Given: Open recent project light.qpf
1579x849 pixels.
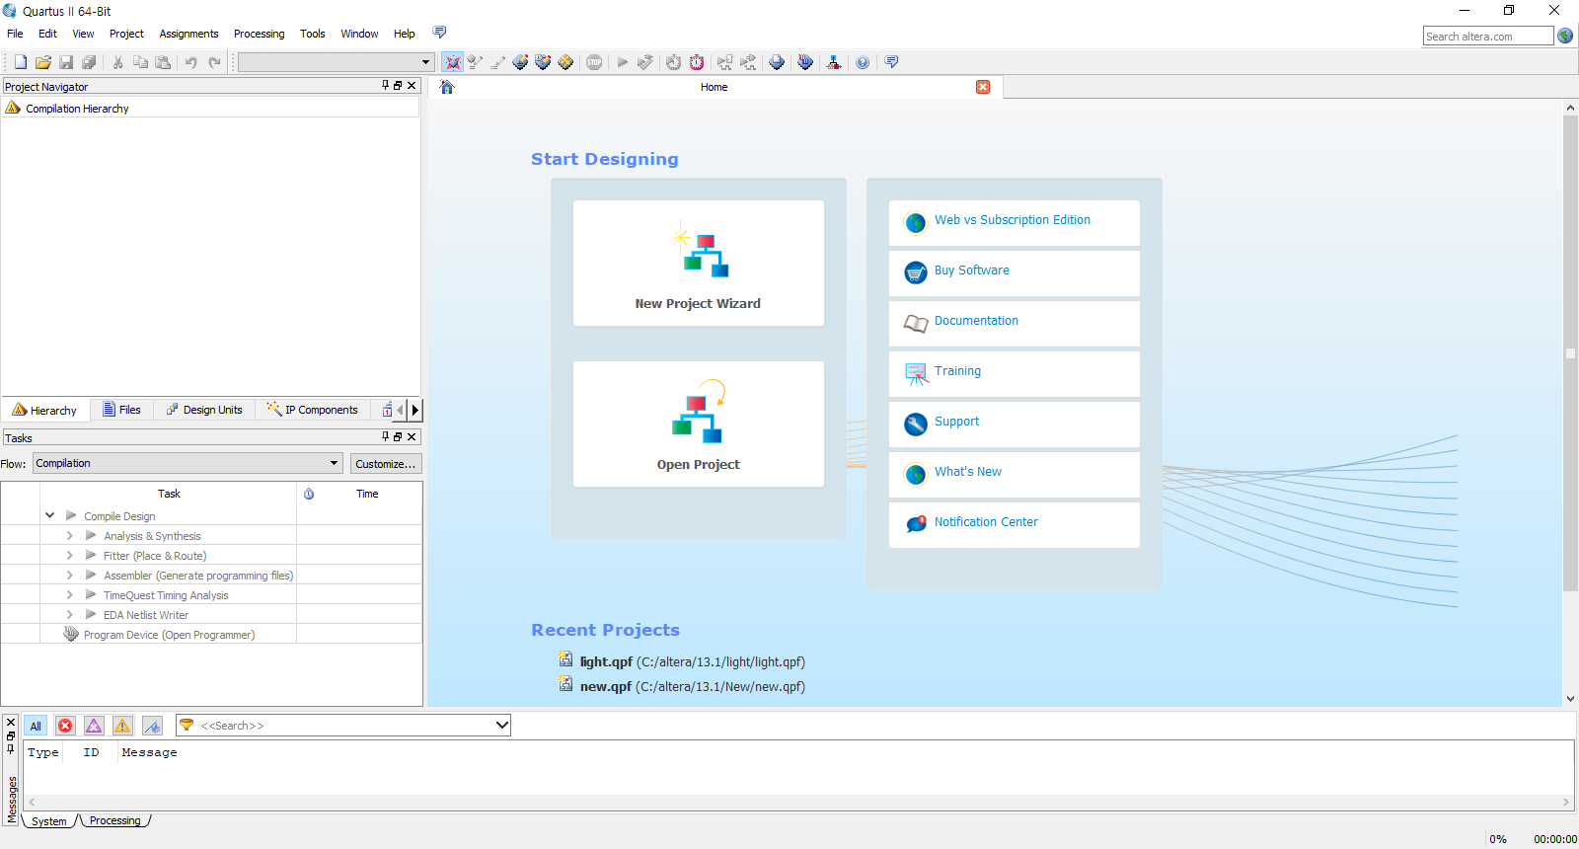Looking at the screenshot, I should [692, 661].
